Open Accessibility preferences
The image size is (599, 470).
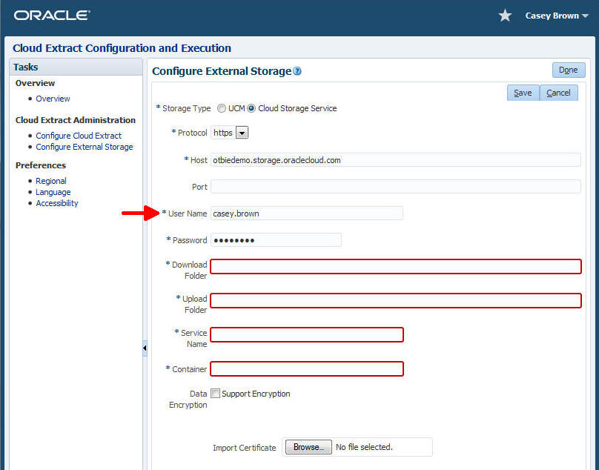[x=57, y=202]
